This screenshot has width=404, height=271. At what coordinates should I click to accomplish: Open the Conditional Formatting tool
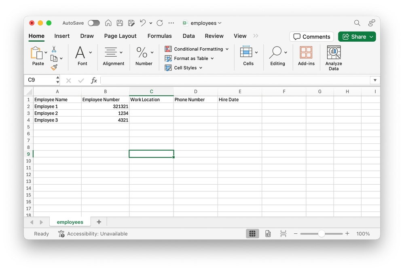coord(197,49)
